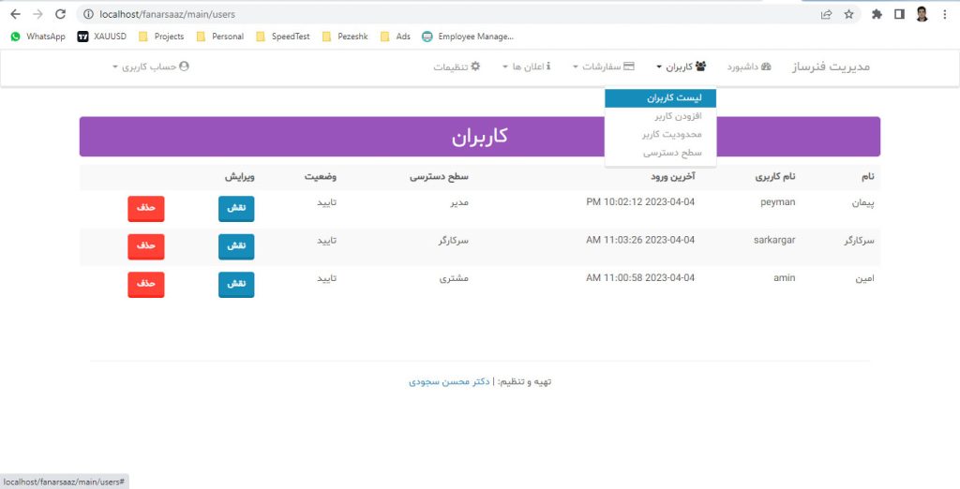Expand the حساب کاربری account dropdown
960x489 pixels.
pyautogui.click(x=151, y=67)
